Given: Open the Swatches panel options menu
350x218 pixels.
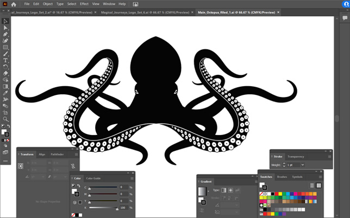Looking at the screenshot, I should 321,177.
